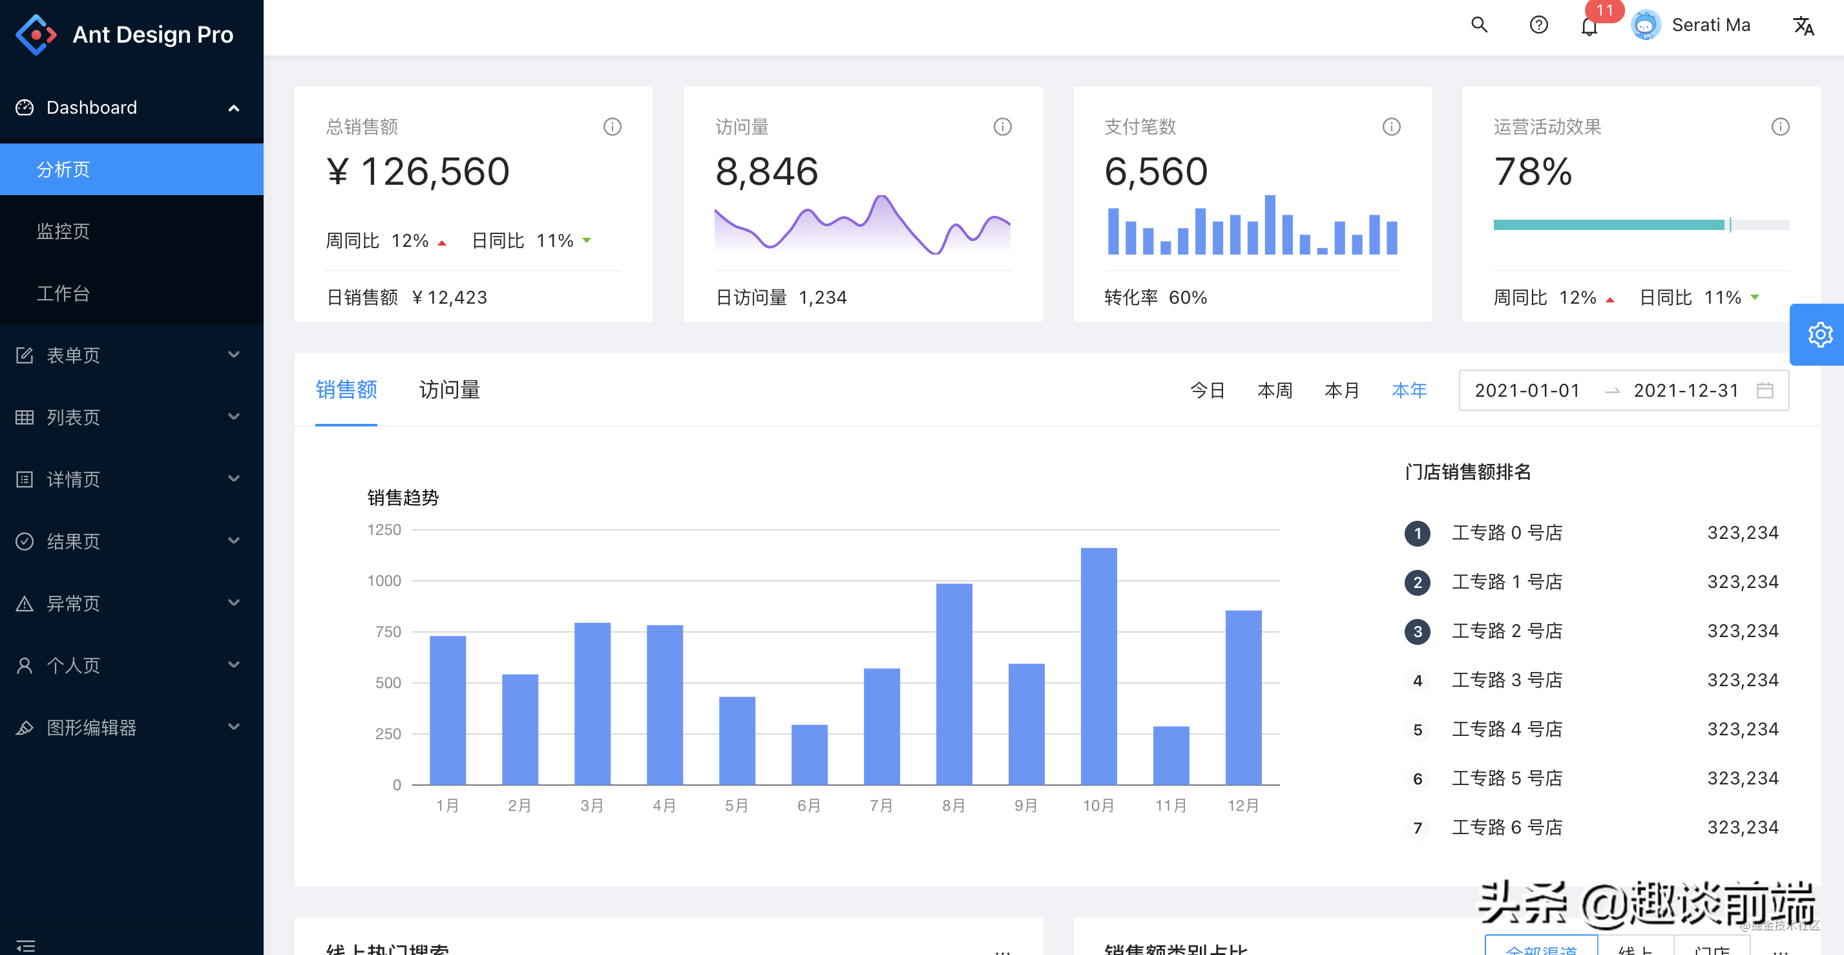
Task: Select 本周 time range option
Action: pyautogui.click(x=1274, y=390)
